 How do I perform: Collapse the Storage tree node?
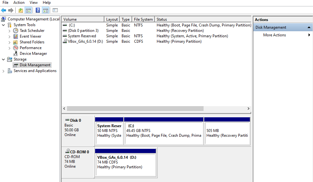pos(4,59)
